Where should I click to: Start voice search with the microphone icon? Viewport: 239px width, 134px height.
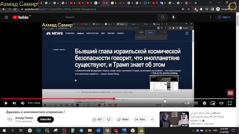pyautogui.click(x=173, y=17)
